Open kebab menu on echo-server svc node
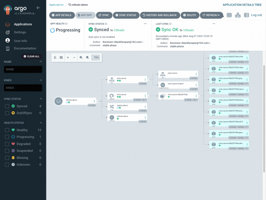The width and height of the screenshot is (266, 200). click(145, 79)
